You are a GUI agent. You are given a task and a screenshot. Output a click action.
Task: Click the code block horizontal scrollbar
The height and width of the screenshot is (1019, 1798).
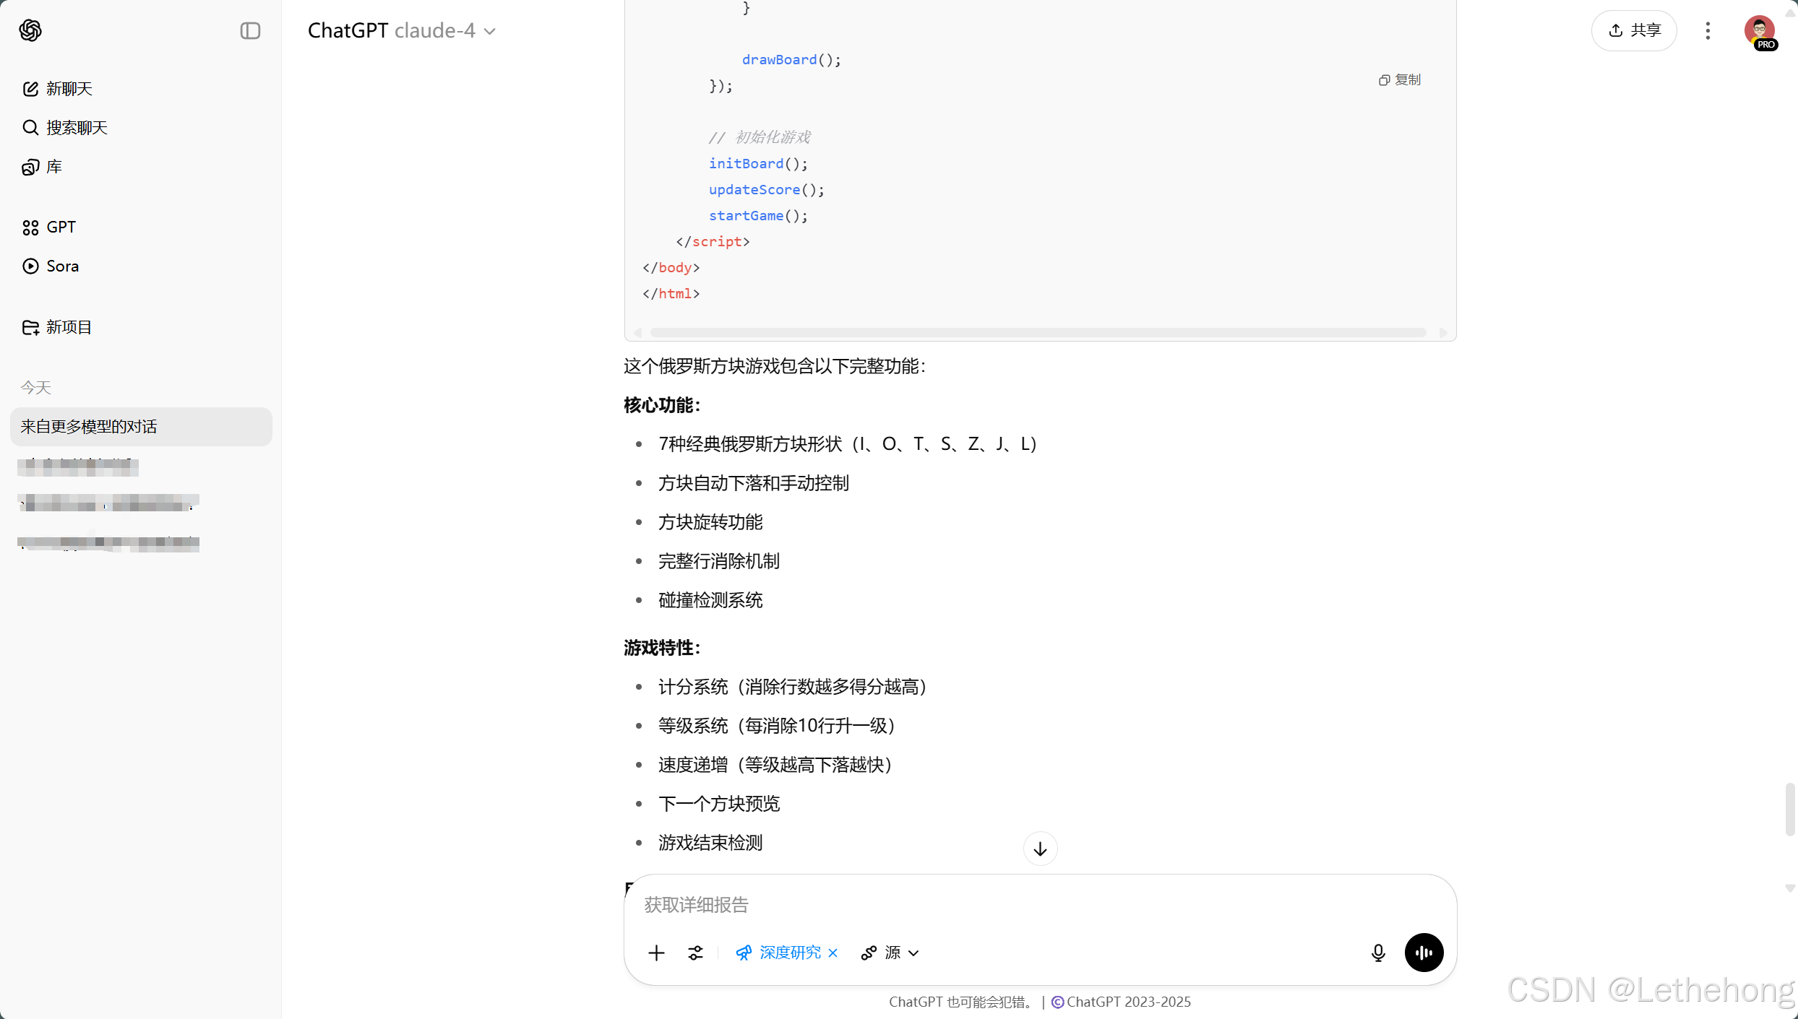1038,332
